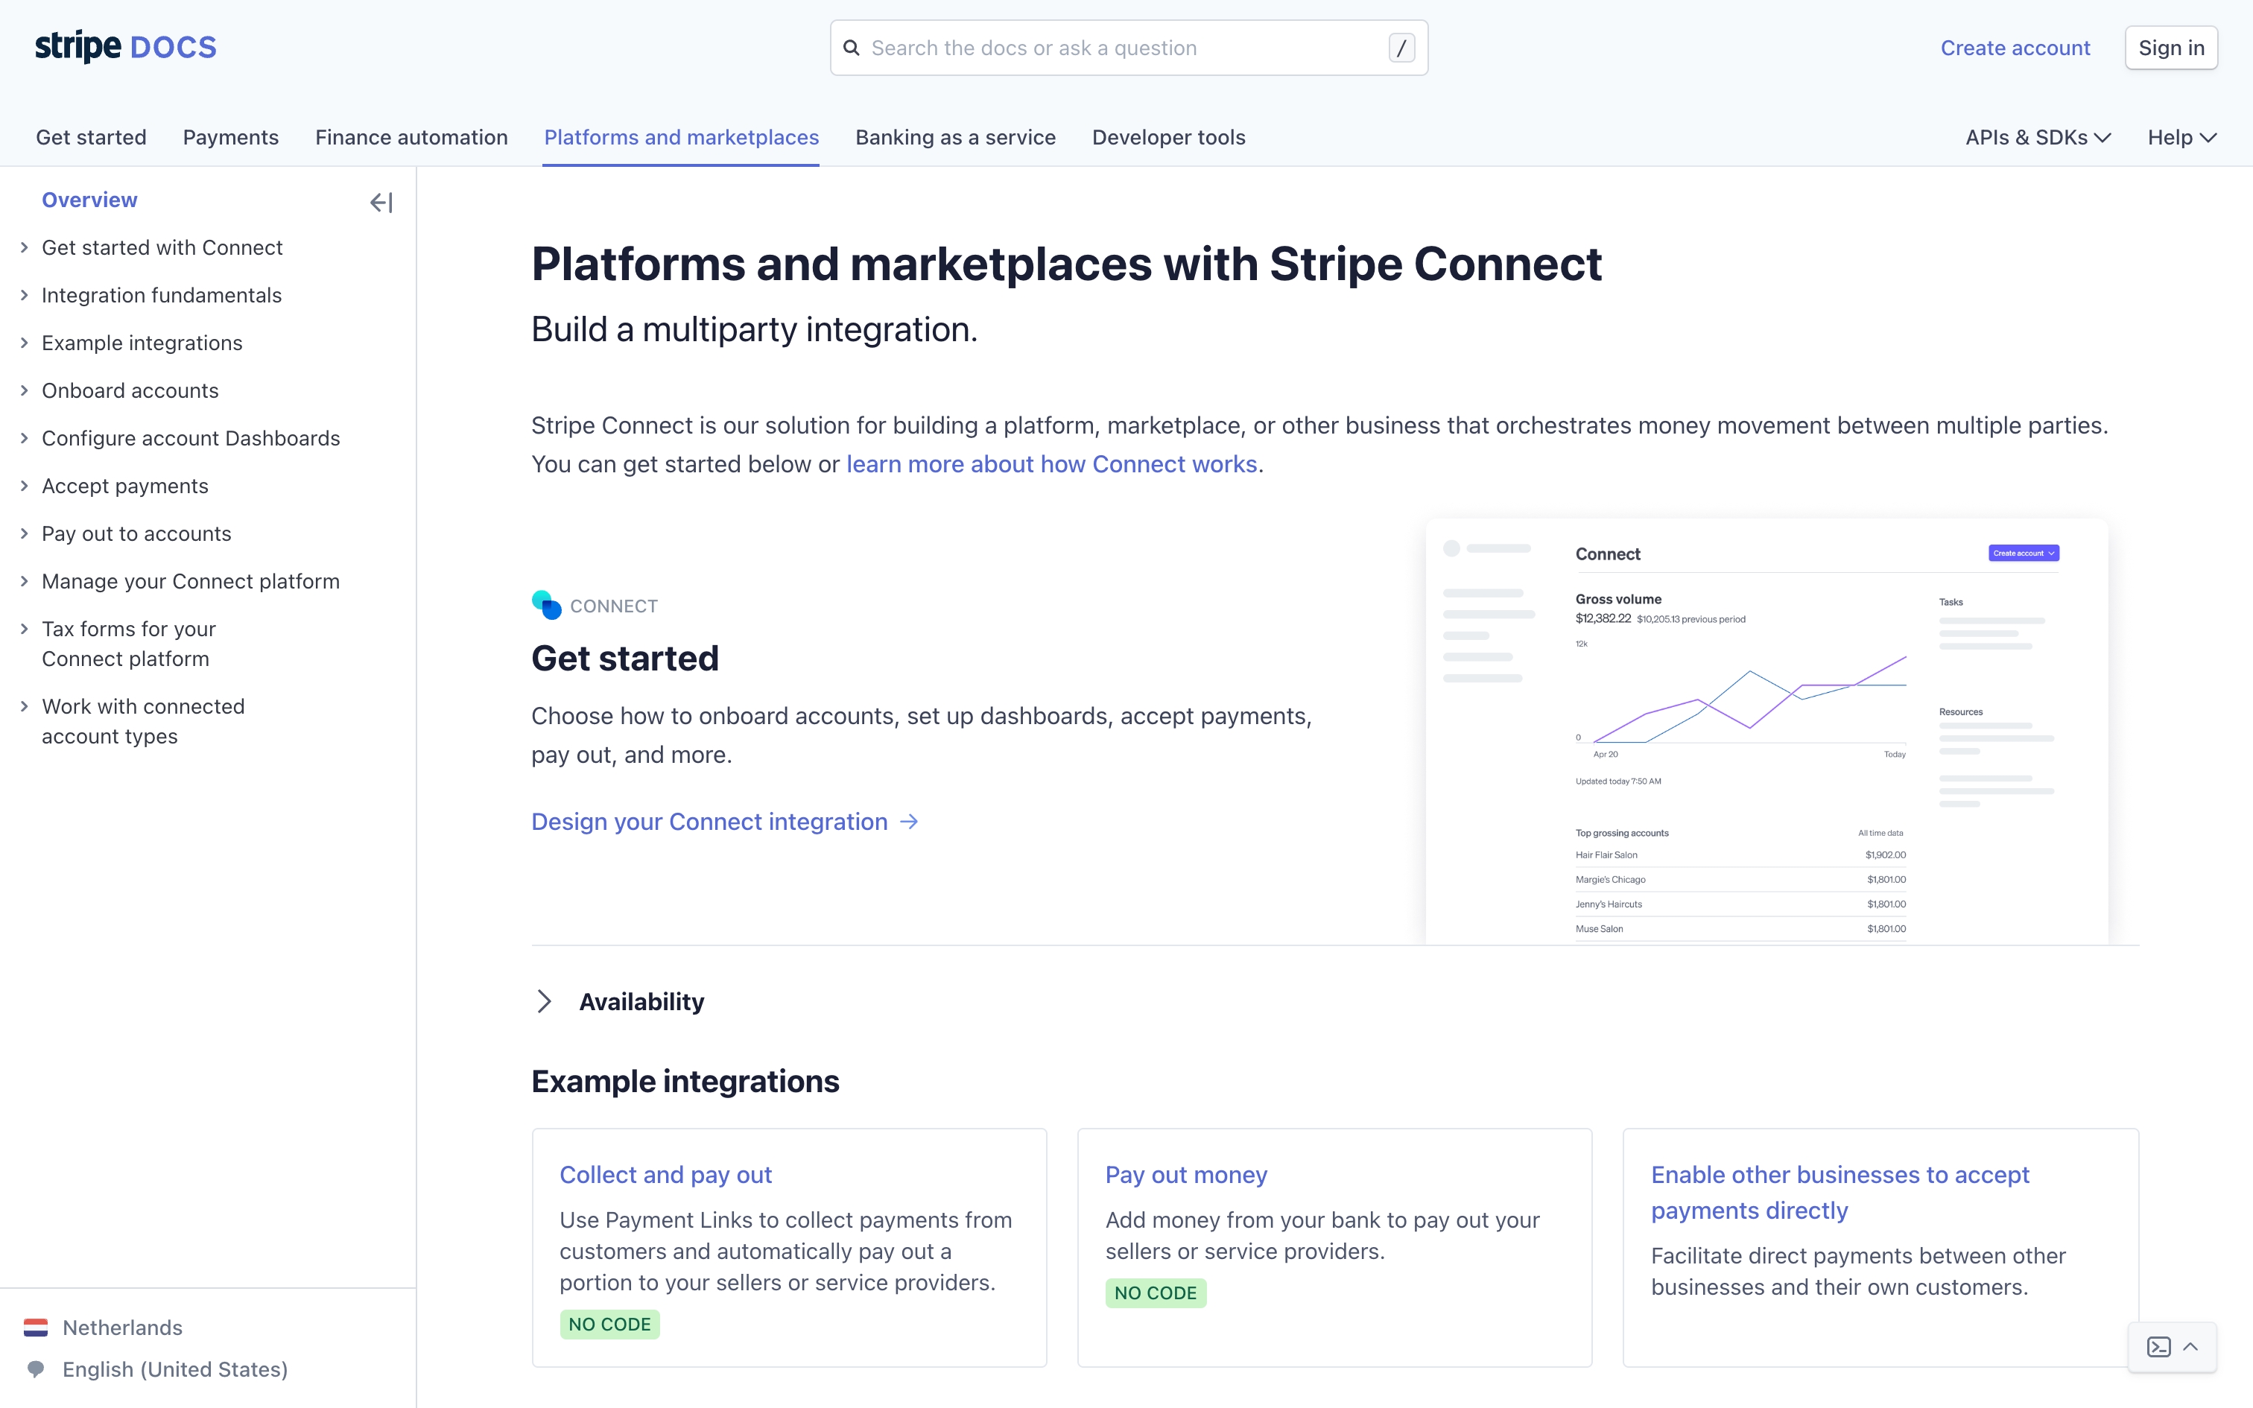Click the Connect dashboard preview image
The image size is (2253, 1408).
[1766, 732]
